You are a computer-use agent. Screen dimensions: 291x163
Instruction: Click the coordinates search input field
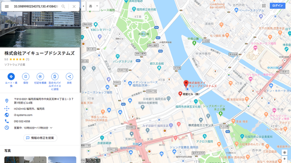click(36, 6)
